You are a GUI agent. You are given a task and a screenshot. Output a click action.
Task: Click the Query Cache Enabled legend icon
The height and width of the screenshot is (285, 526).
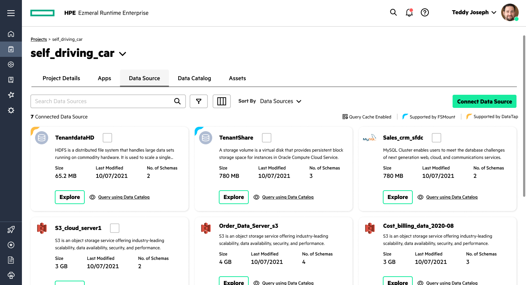click(x=345, y=117)
